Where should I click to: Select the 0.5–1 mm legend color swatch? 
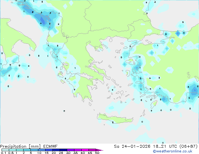(13, 150)
